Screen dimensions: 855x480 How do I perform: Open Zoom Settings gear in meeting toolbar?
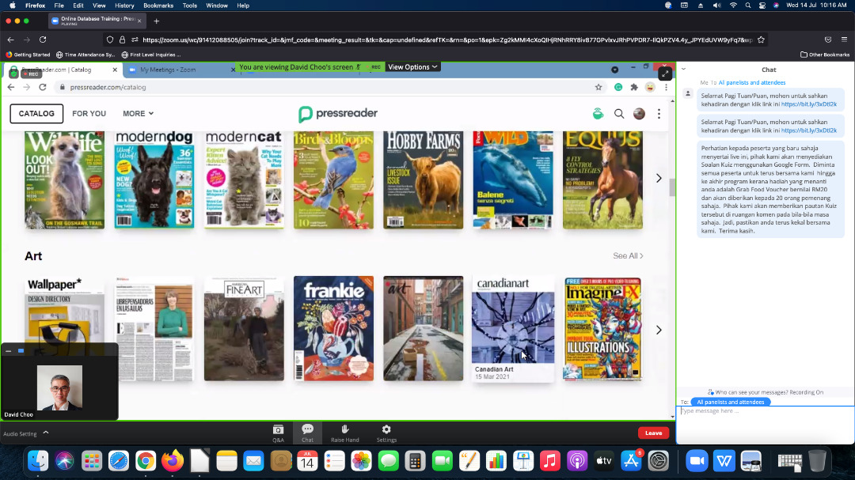pyautogui.click(x=386, y=433)
